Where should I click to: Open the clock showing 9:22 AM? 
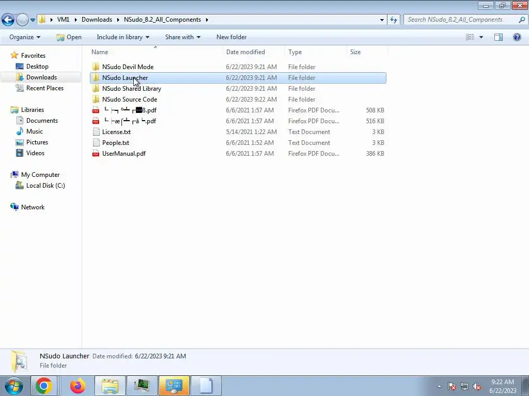point(503,386)
